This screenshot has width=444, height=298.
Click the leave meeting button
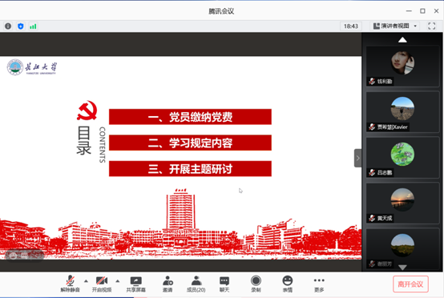tap(410, 284)
